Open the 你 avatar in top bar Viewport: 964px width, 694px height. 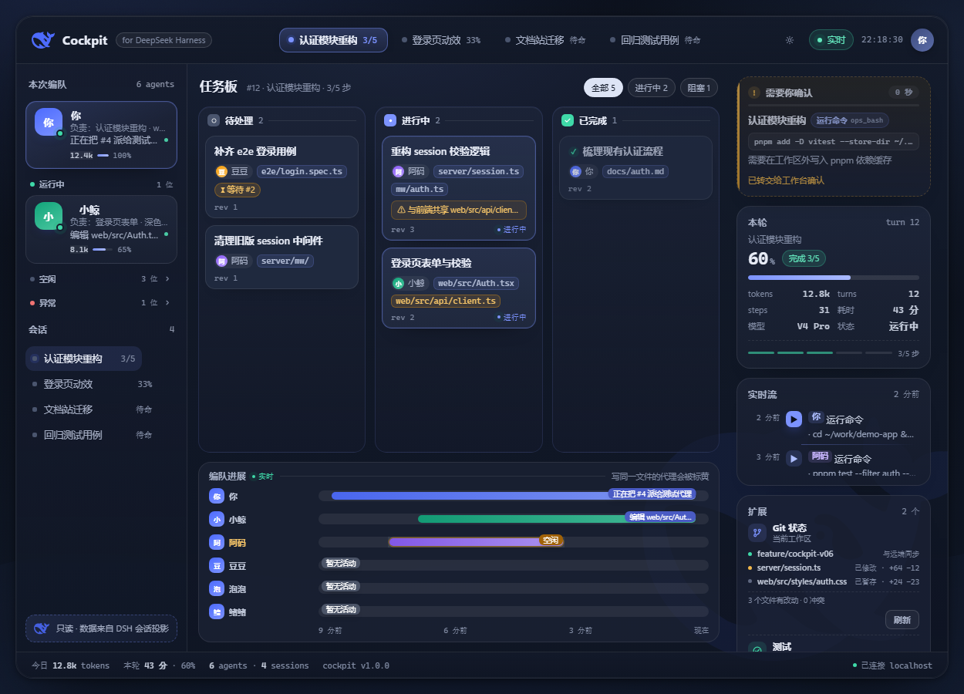[922, 40]
